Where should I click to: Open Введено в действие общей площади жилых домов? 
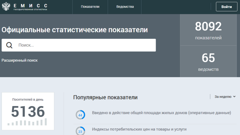[161, 113]
